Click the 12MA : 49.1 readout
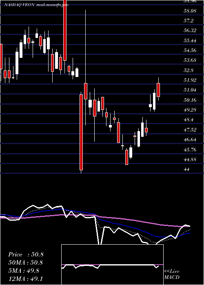 [25, 278]
